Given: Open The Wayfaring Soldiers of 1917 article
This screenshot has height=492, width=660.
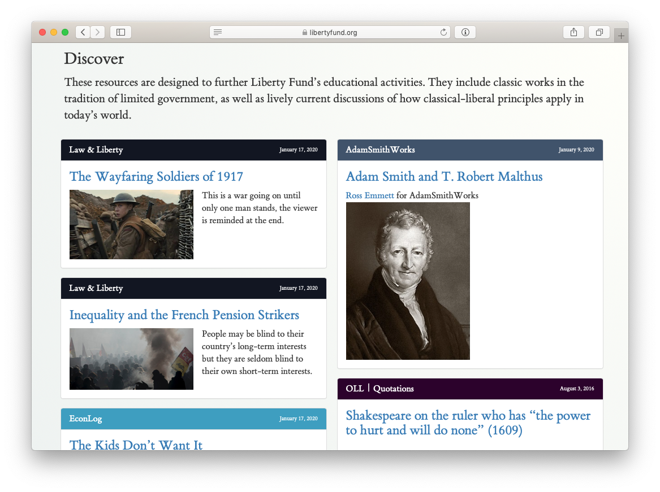Looking at the screenshot, I should click(x=156, y=177).
